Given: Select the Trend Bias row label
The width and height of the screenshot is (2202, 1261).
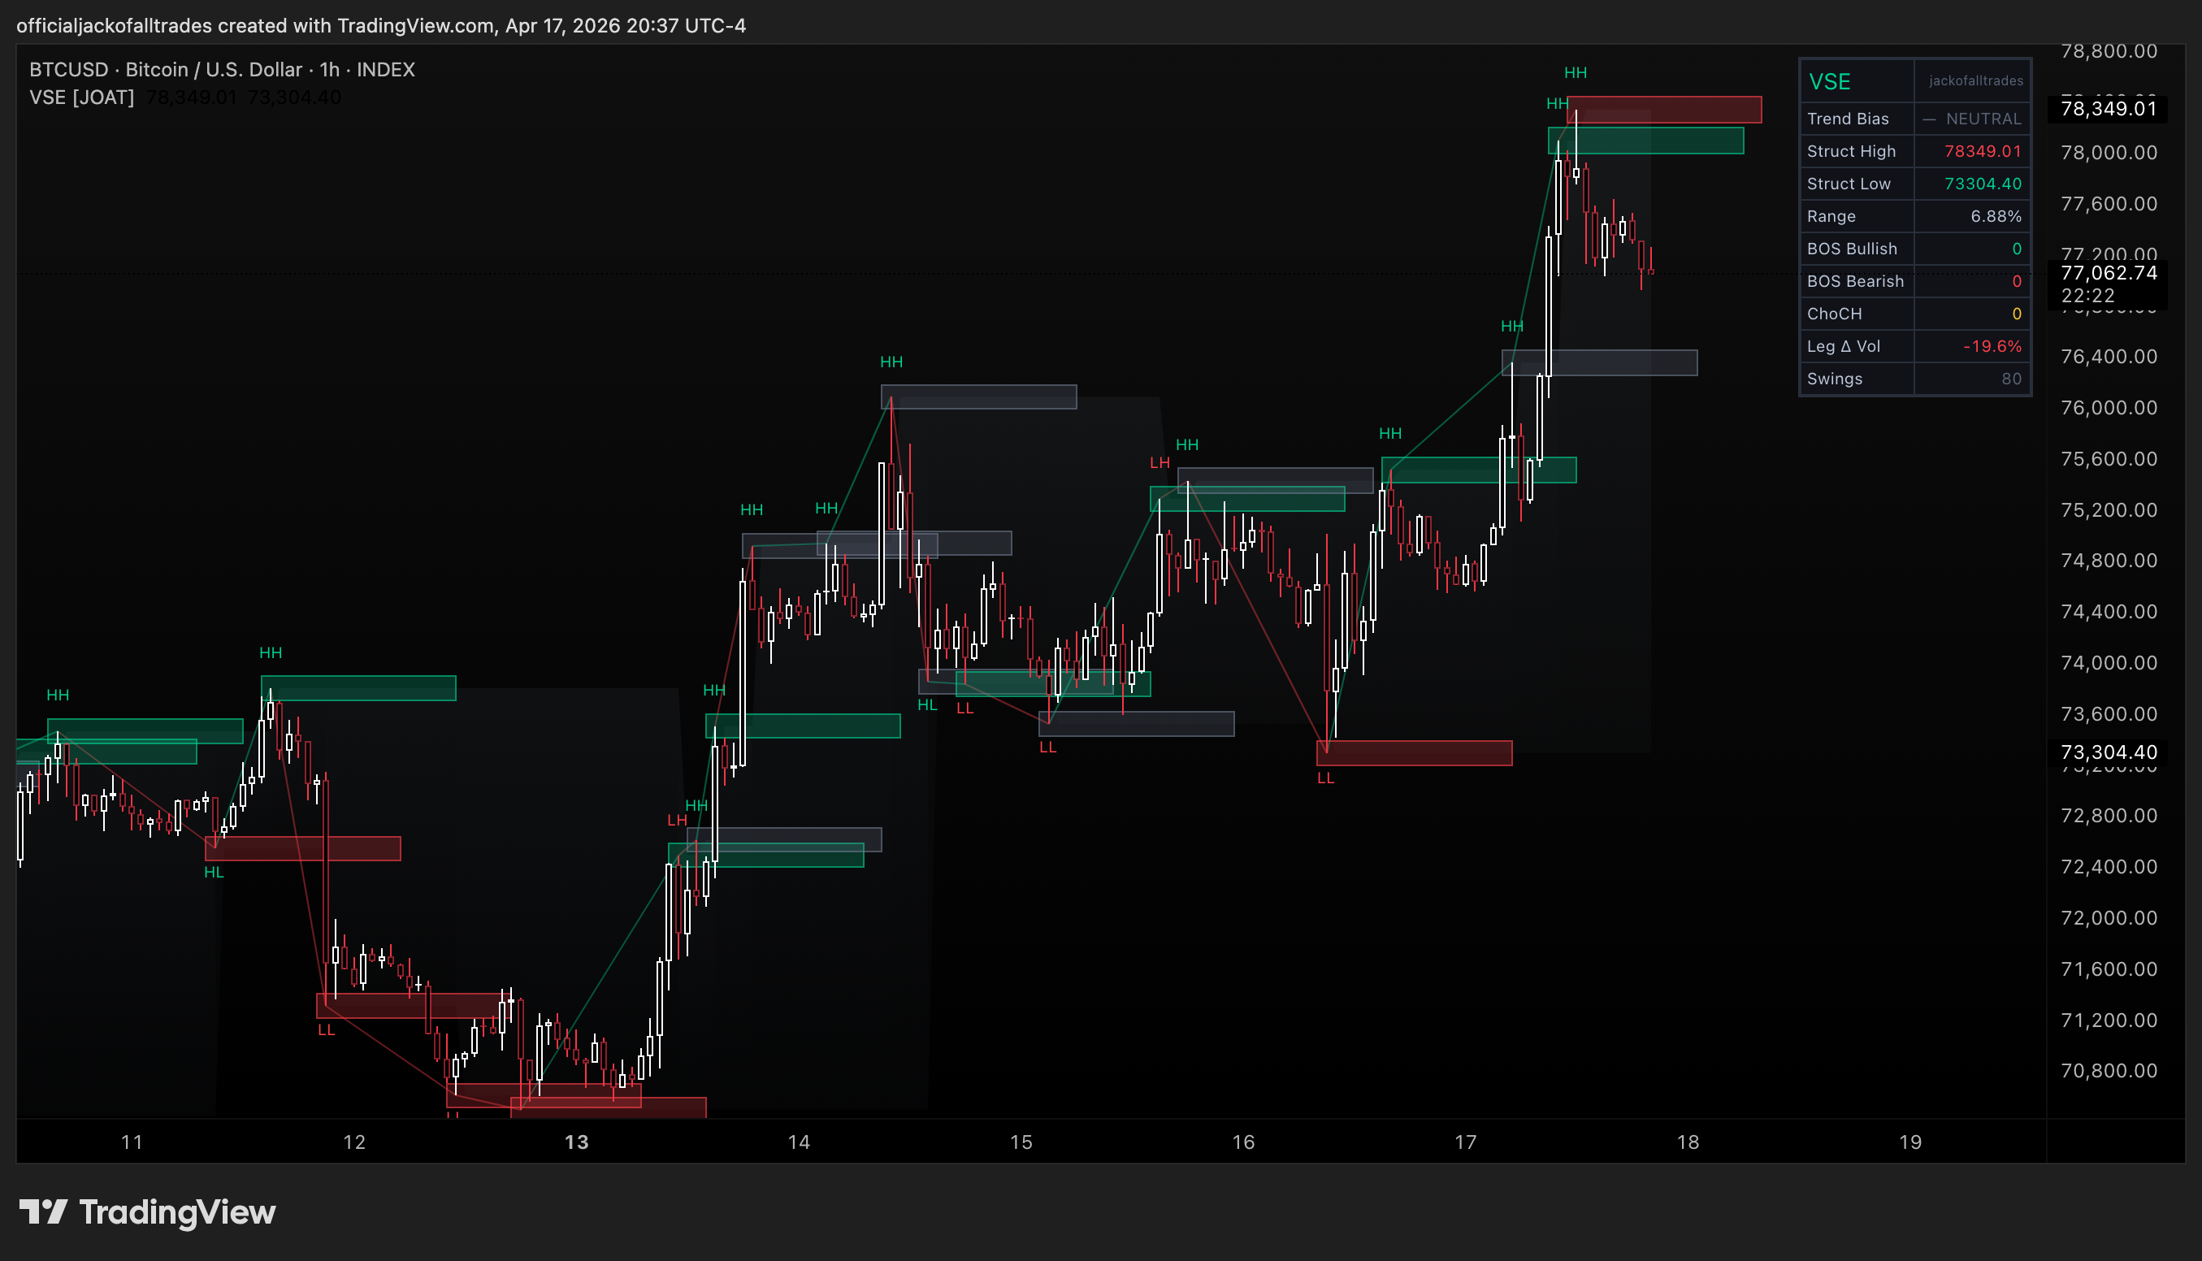Looking at the screenshot, I should pyautogui.click(x=1847, y=119).
